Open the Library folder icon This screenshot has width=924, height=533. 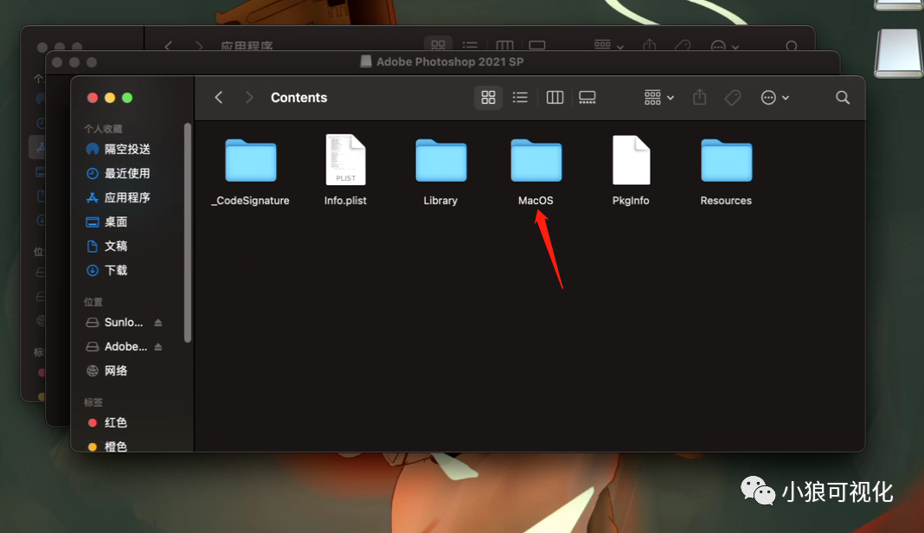click(x=440, y=160)
